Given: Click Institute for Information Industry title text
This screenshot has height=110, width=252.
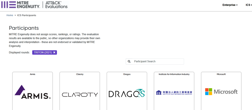Looking at the screenshot, I should [x=174, y=74].
